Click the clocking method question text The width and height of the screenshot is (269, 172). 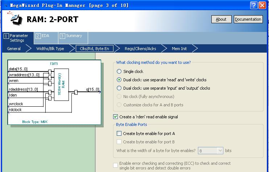pyautogui.click(x=153, y=62)
